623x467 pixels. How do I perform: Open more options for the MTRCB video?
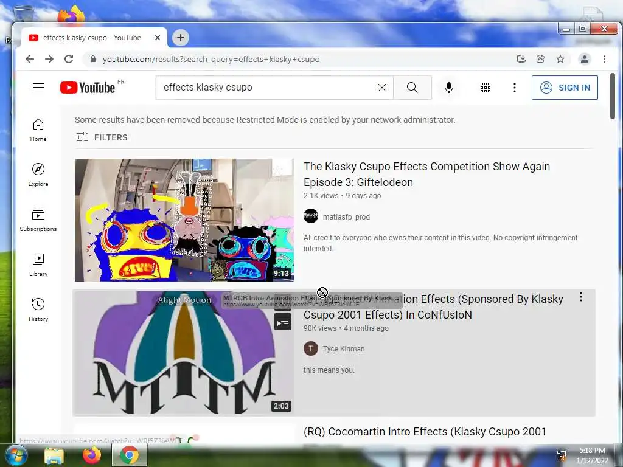pos(581,297)
